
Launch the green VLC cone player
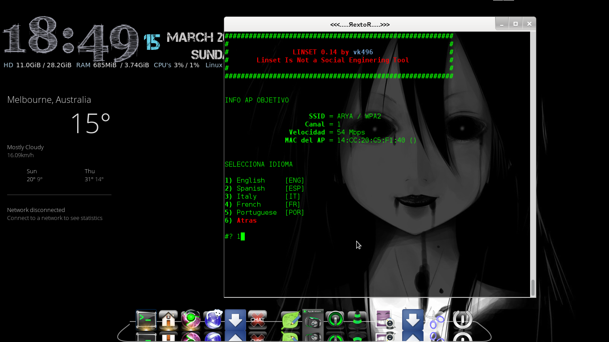357,320
